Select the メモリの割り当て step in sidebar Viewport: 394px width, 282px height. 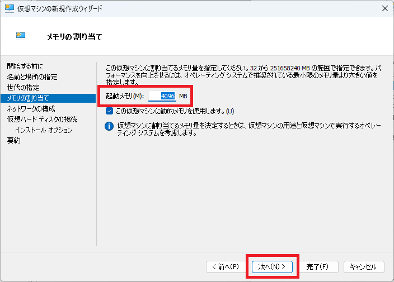tap(48, 98)
